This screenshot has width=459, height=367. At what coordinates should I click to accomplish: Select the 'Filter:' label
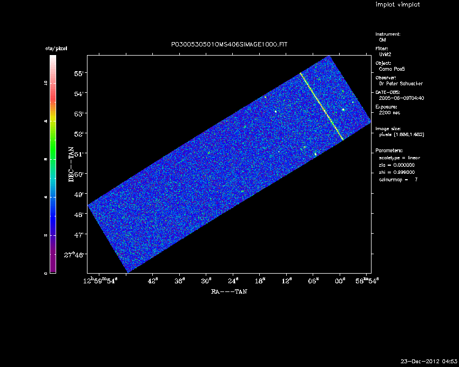[x=382, y=49]
